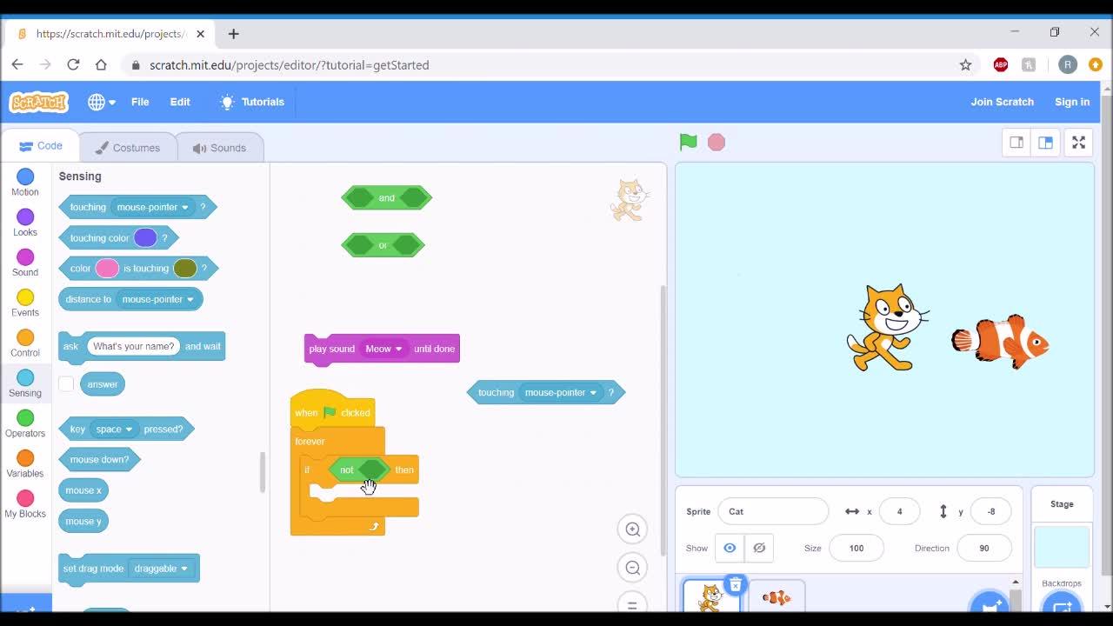Delete the Cat sprite with trash icon
Screen dimensions: 1113x626
point(736,585)
